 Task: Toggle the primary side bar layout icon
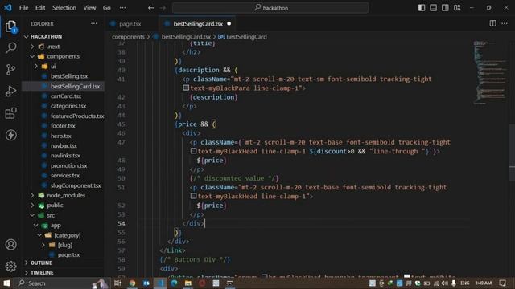tap(422, 7)
